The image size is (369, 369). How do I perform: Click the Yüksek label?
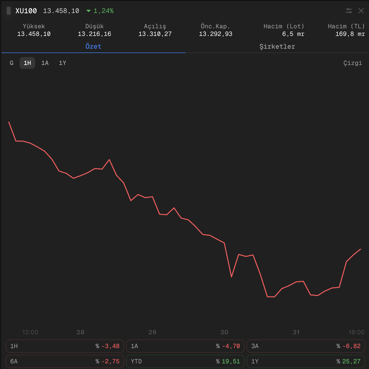(x=34, y=26)
